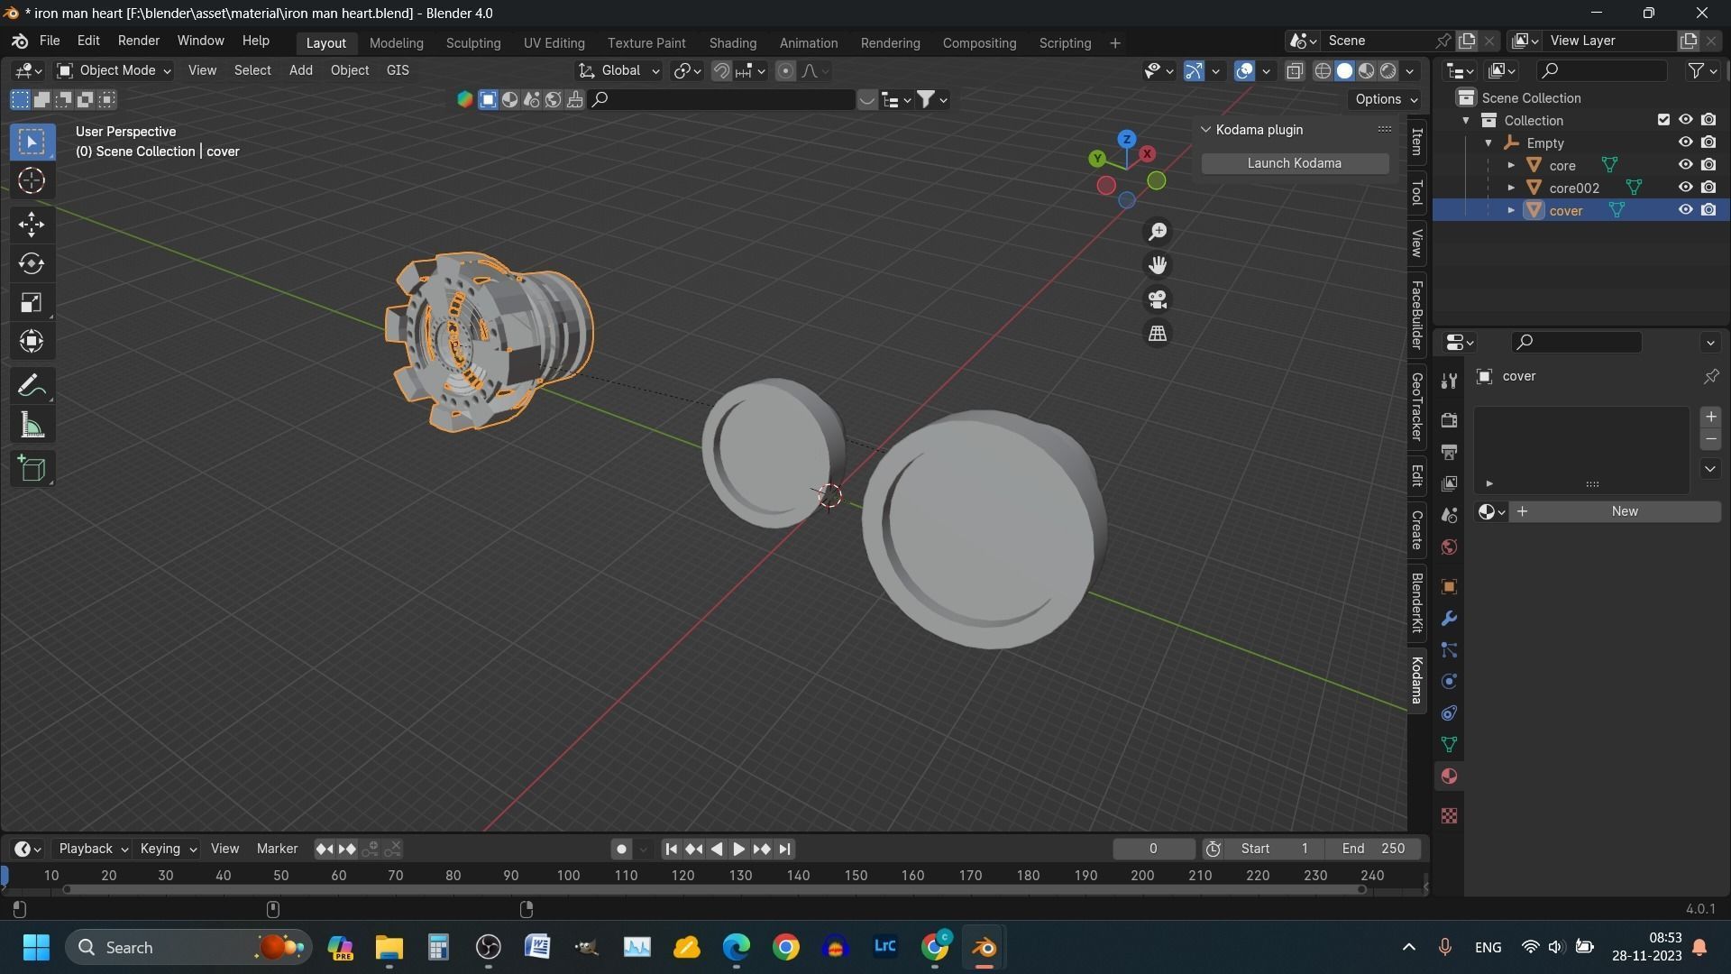Open Scene properties icon
Viewport: 1731px width, 974px height.
click(x=1449, y=515)
